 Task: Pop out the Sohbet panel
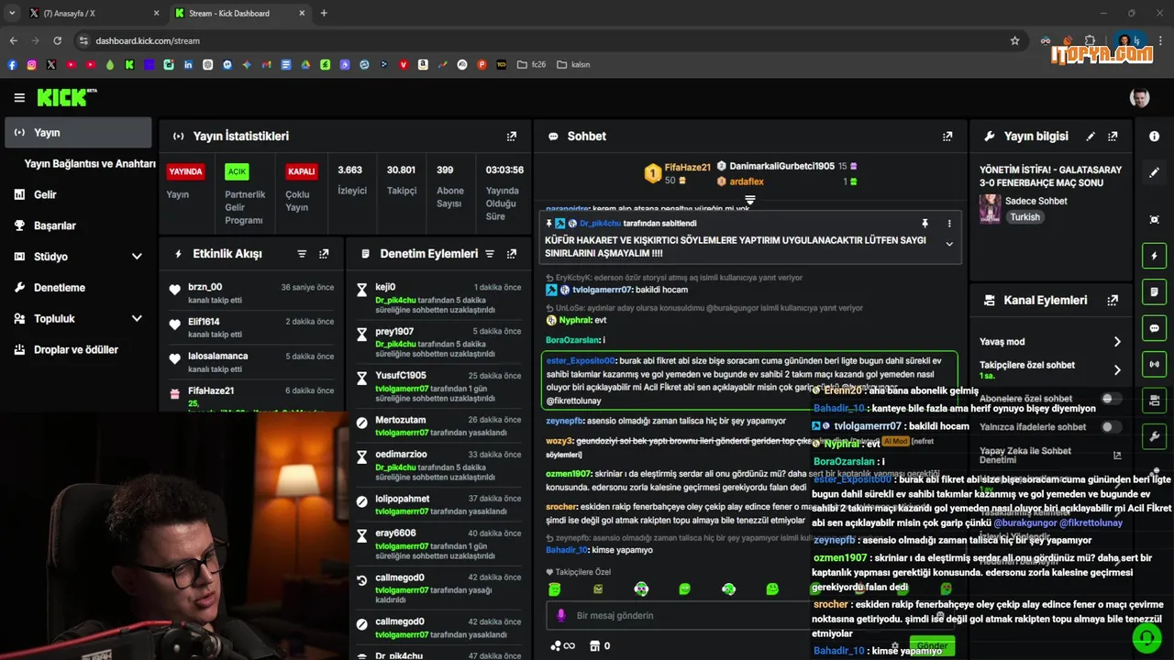coord(947,136)
